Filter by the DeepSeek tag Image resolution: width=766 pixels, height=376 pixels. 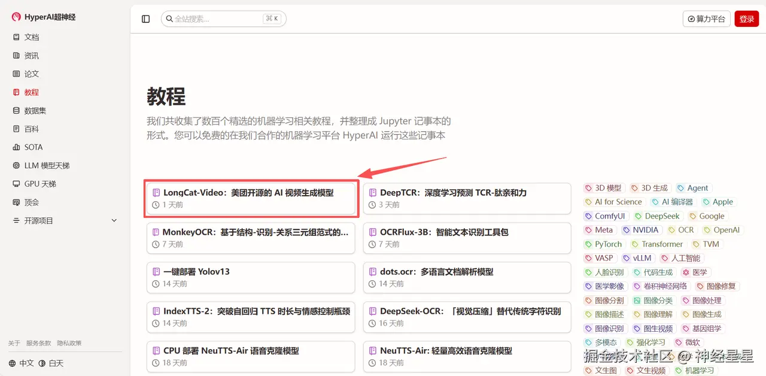(x=657, y=216)
